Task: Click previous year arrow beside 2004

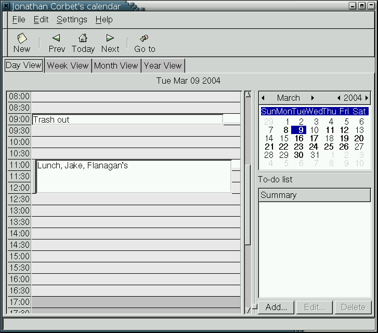Action: pos(339,98)
